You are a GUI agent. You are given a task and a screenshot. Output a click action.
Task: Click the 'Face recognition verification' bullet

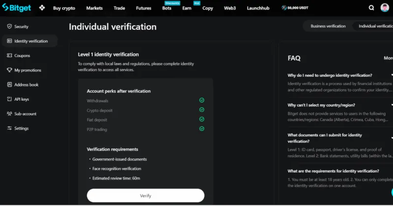click(x=117, y=169)
